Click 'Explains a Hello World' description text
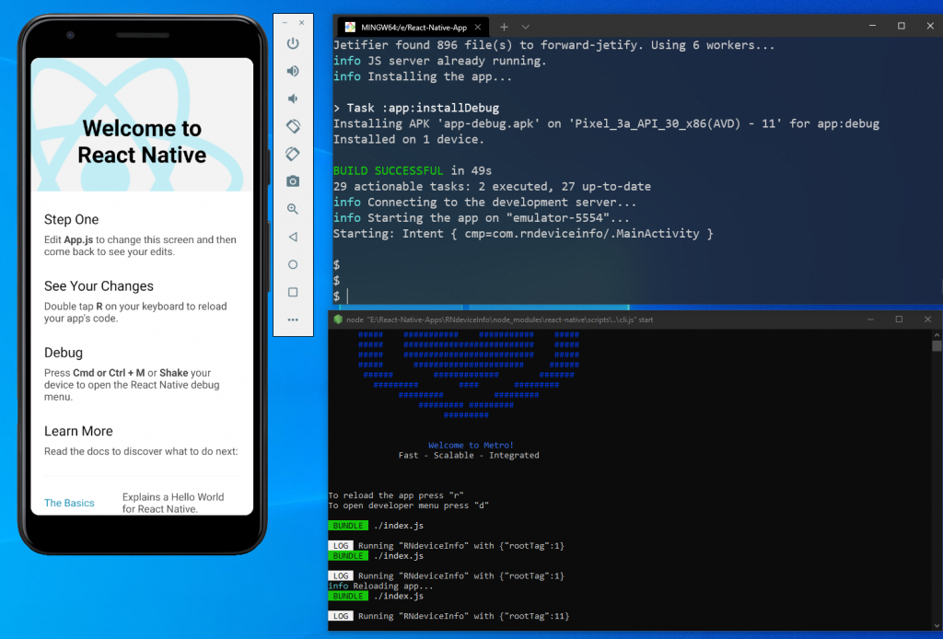 [173, 503]
